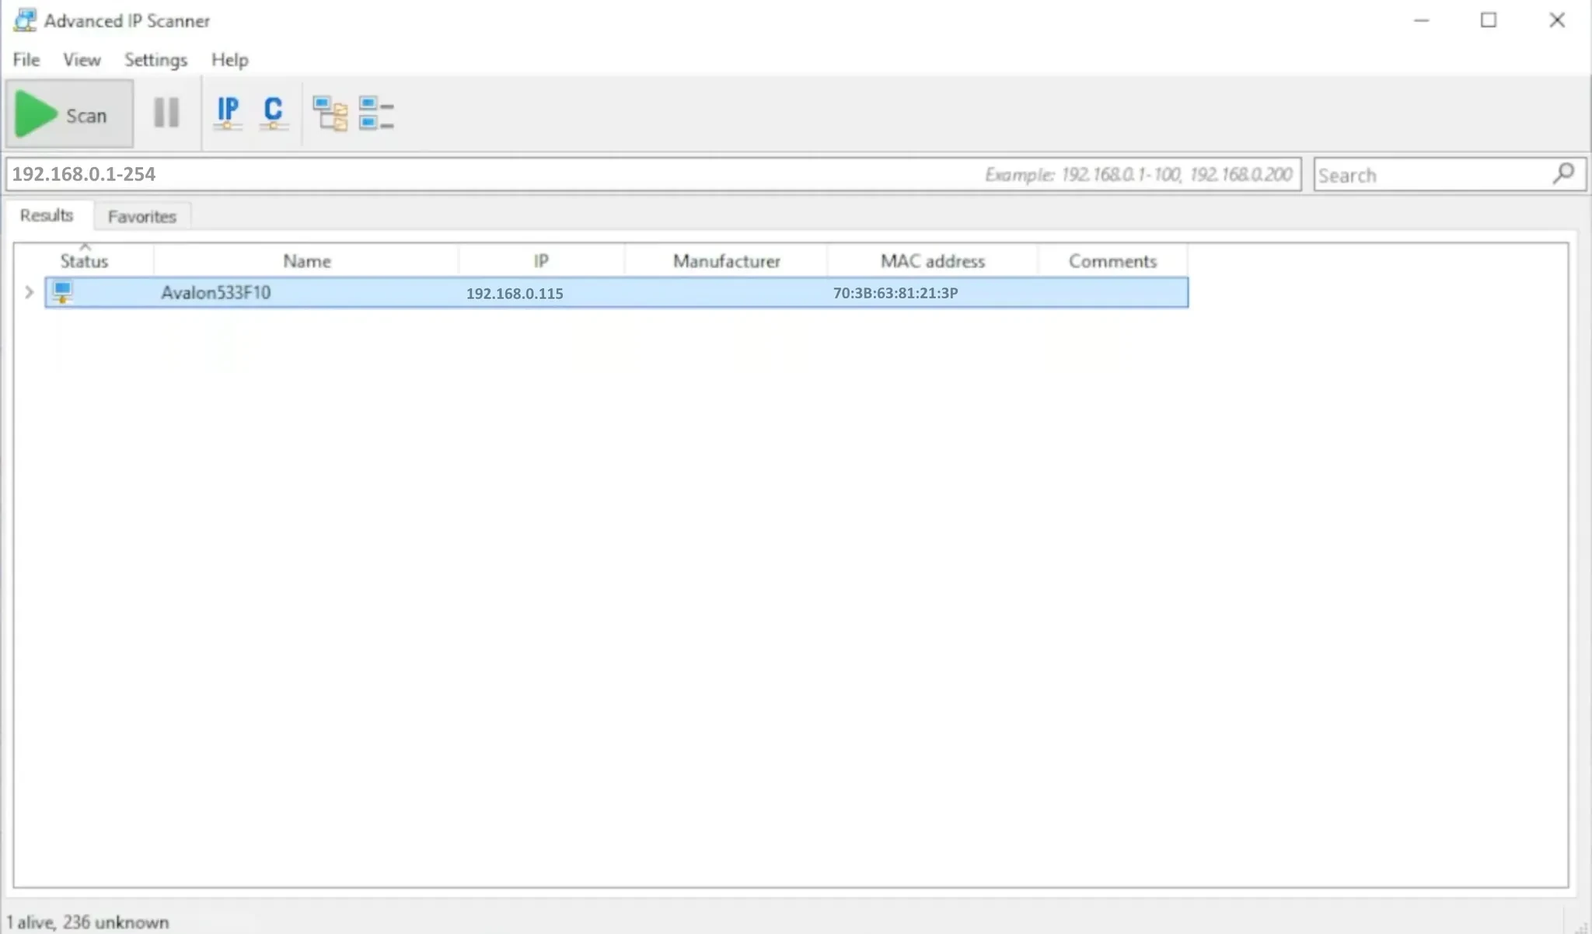Open the Settings menu
1592x934 pixels.
point(155,60)
